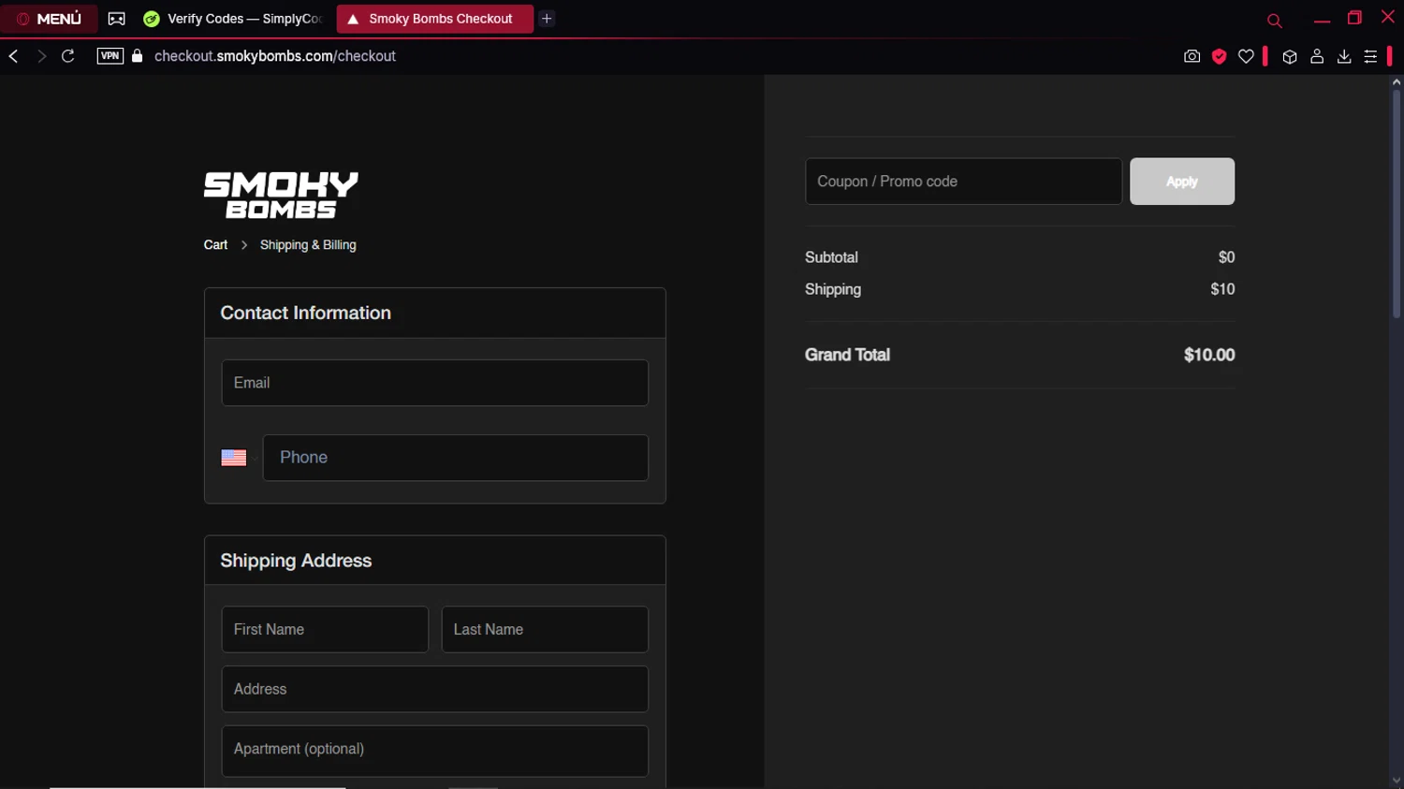
Task: Open the easy setup sliders icon
Action: [1370, 57]
